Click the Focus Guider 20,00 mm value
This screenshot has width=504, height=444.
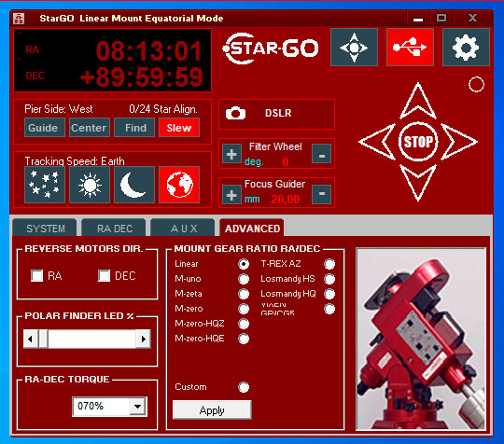tap(286, 200)
